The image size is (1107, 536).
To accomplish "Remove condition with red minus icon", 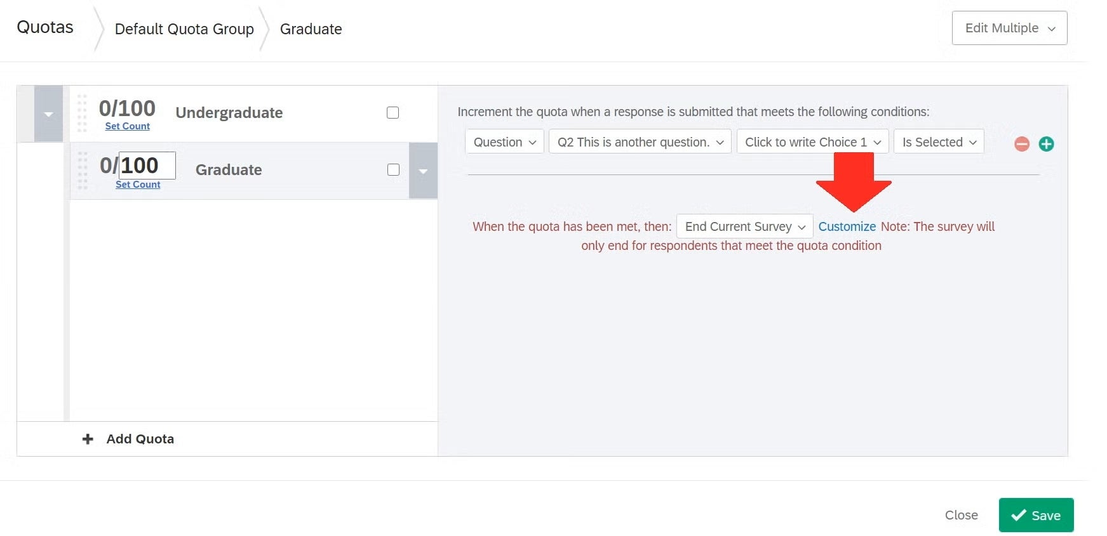I will click(x=1021, y=144).
